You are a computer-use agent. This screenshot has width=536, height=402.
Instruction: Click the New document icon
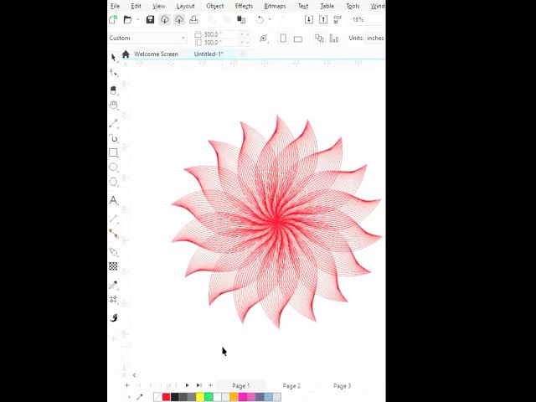113,19
